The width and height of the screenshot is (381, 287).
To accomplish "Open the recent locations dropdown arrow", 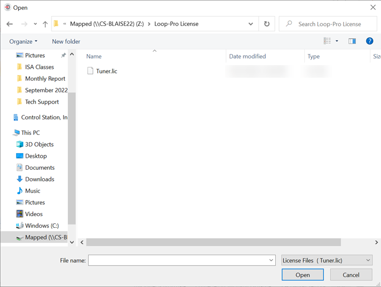I will [x=35, y=24].
